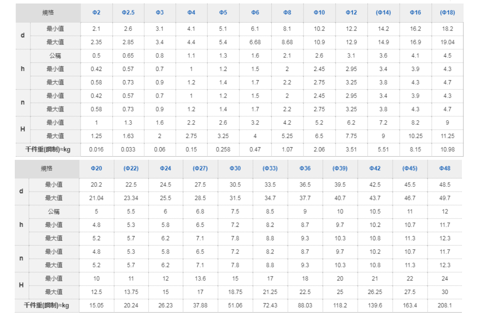478x324 pixels.
Task: Select the 0.016 weight cell
Action: (x=96, y=149)
